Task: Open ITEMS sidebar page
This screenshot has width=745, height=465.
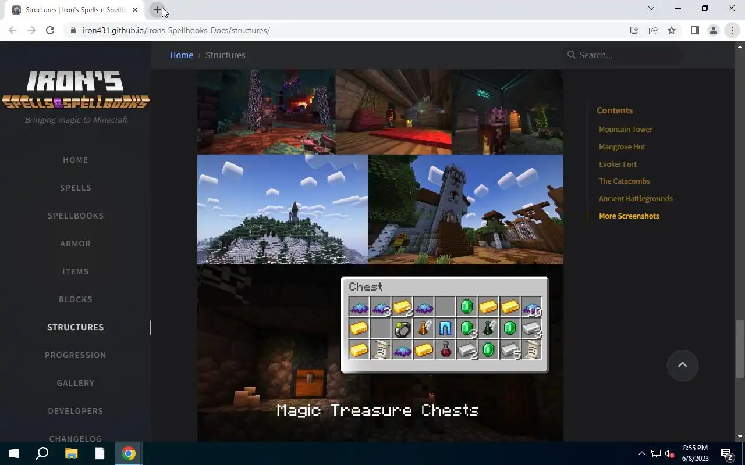Action: click(76, 271)
